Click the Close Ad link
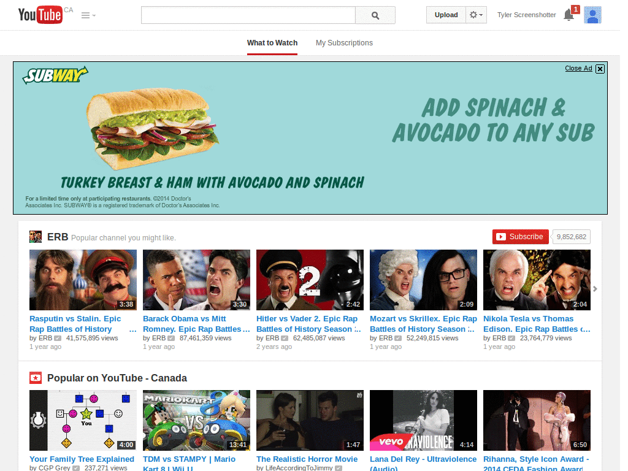Screen dimensions: 628x471 point(578,68)
